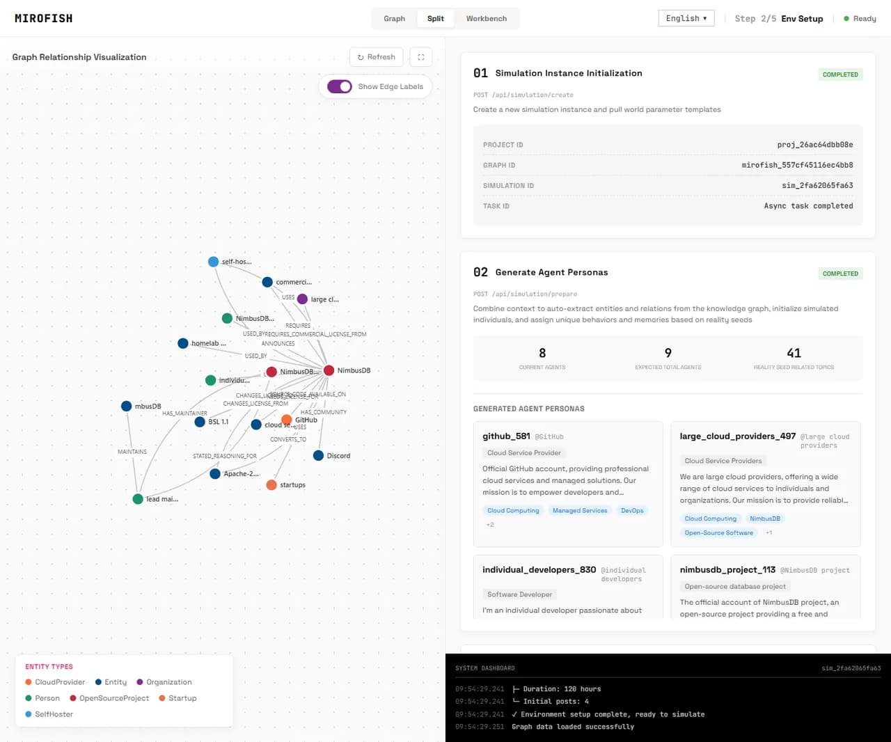
Task: Click the MIROFISH logo
Action: 43,19
